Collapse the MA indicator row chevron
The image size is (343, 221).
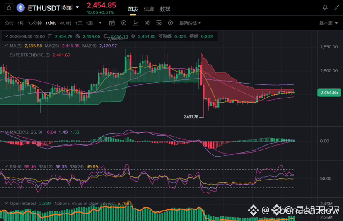6,46
